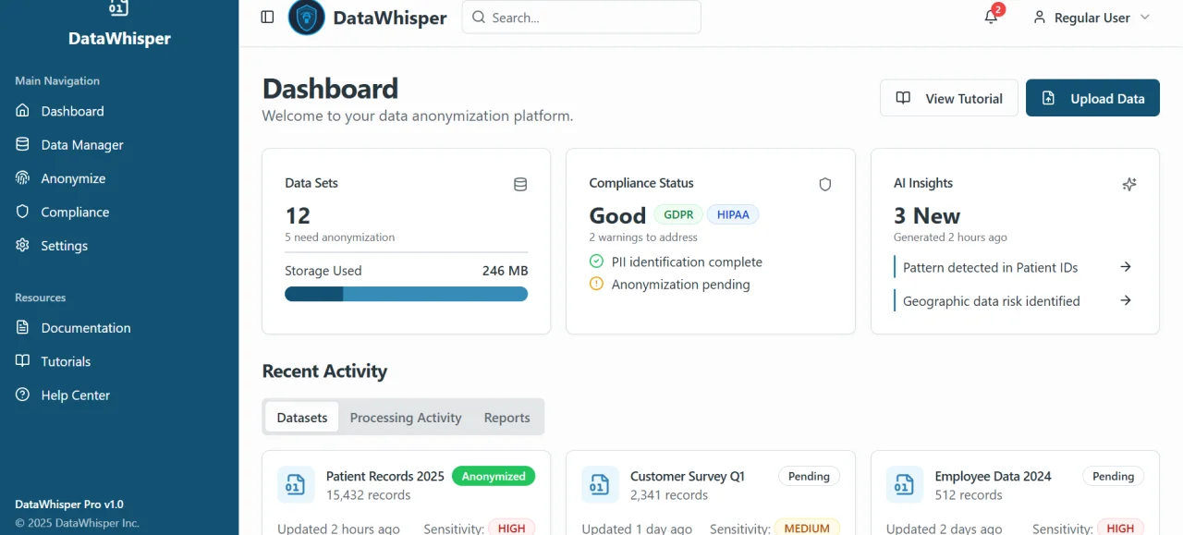Click the DataWhisper shield logo in header
Image resolution: width=1183 pixels, height=535 pixels.
(x=306, y=18)
